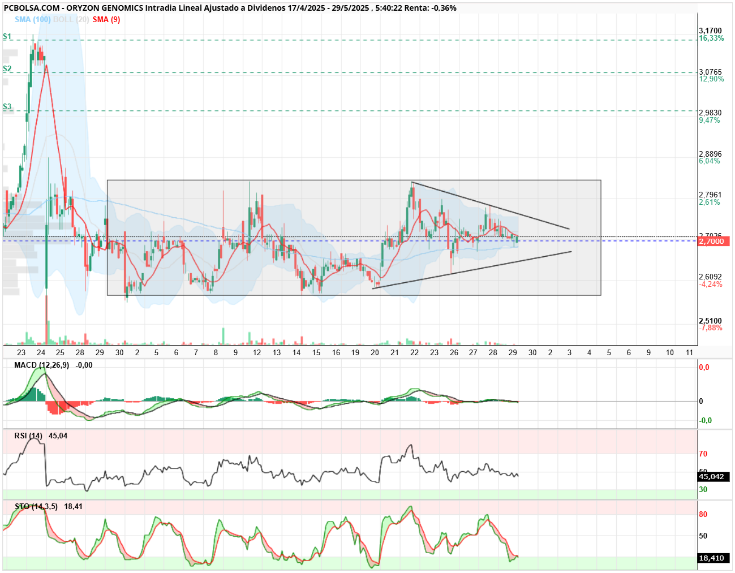Click the RSI (14) indicator label

coord(28,436)
